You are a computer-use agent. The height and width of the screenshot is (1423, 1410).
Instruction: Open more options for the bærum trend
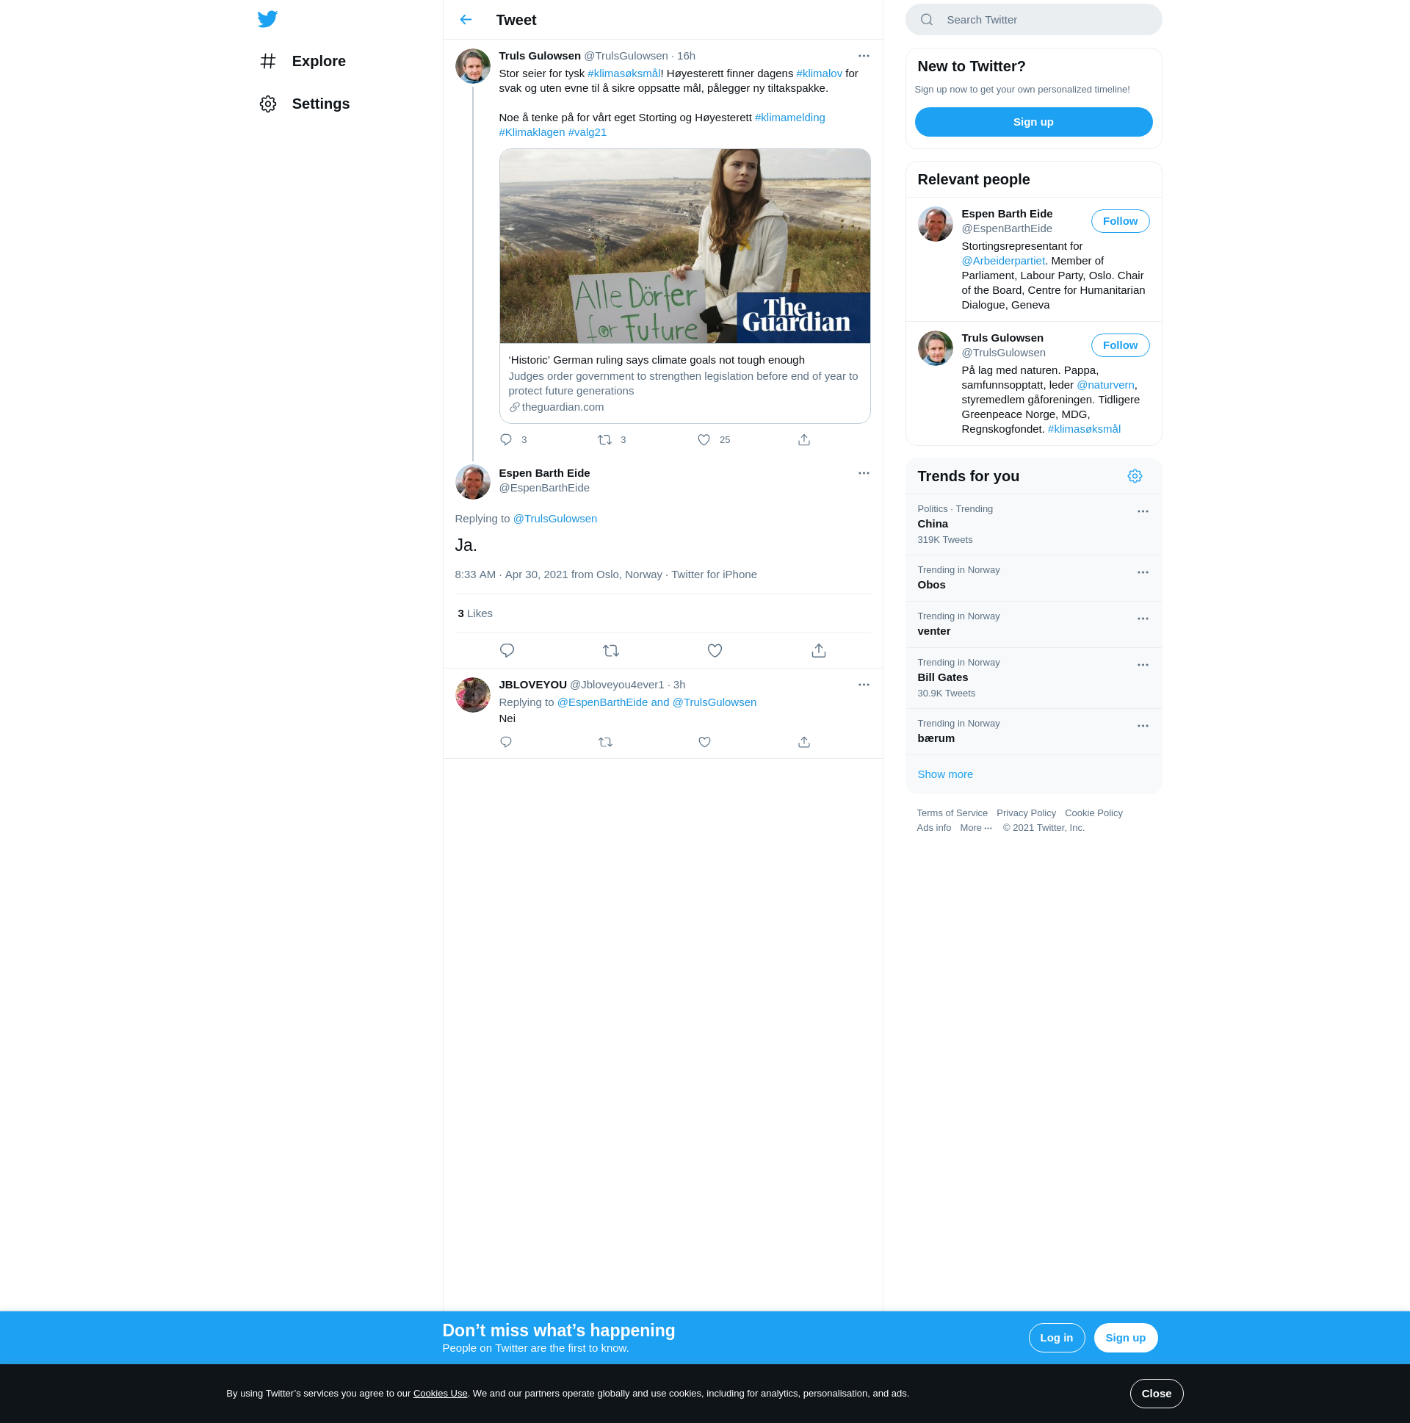tap(1143, 727)
